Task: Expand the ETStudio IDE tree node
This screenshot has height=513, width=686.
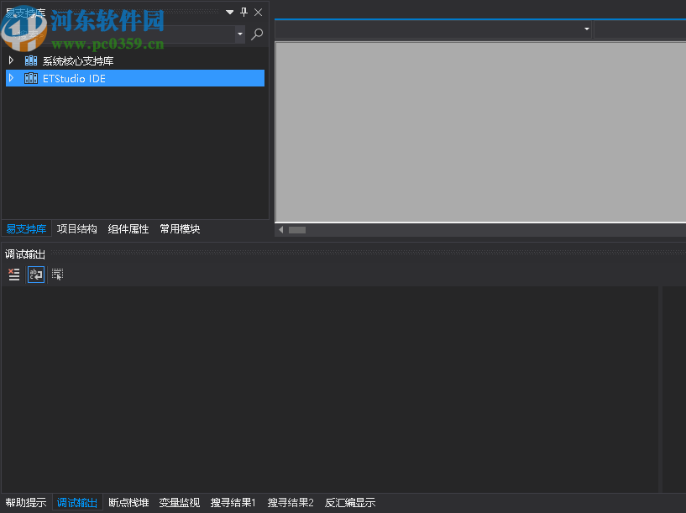Action: pyautogui.click(x=11, y=77)
